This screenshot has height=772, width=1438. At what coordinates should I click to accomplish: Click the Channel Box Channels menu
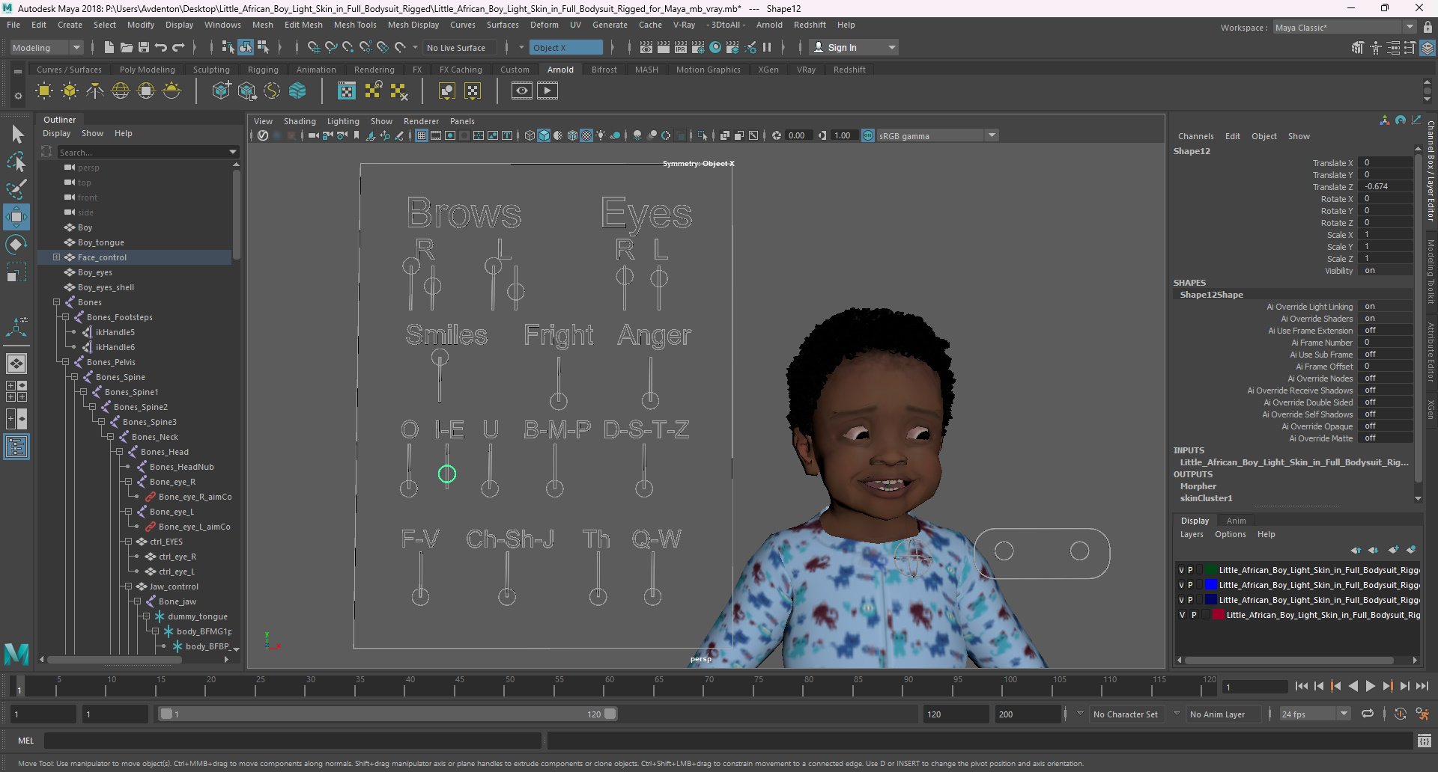1195,136
